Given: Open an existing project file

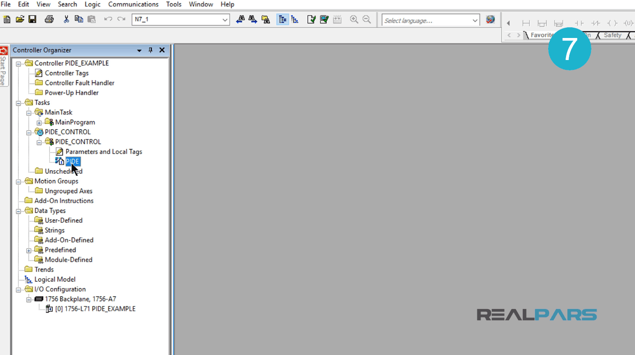Looking at the screenshot, I should pos(20,20).
